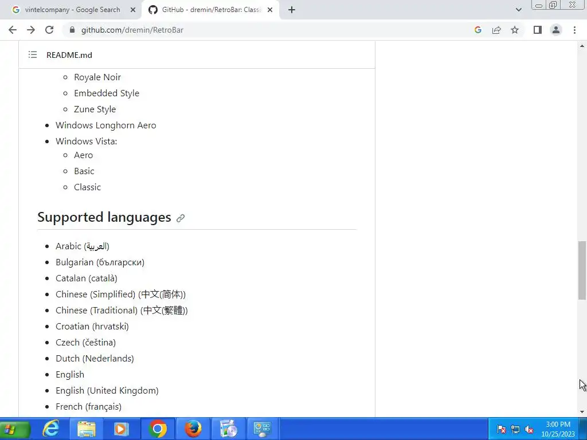Image resolution: width=587 pixels, height=440 pixels.
Task: Click the Arabic language entry
Action: click(x=83, y=246)
